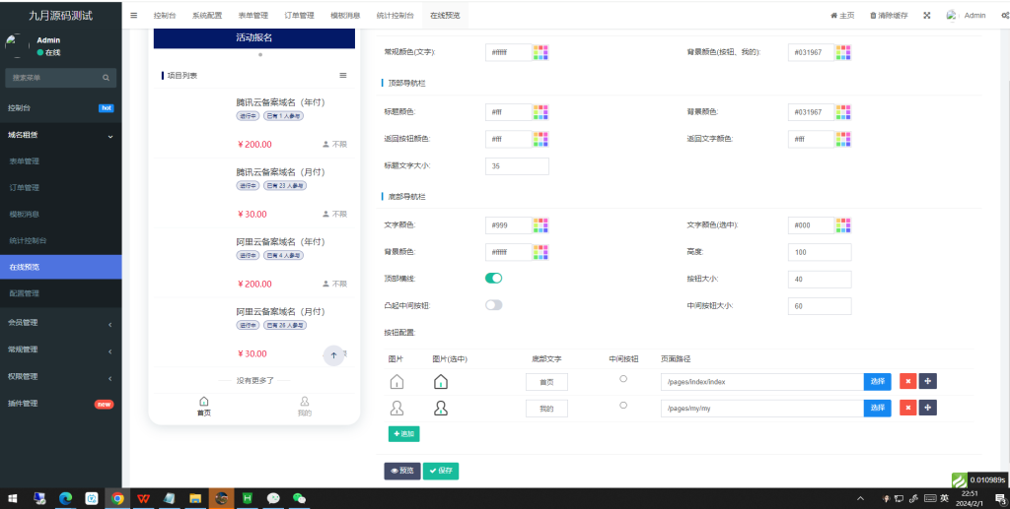Image resolution: width=1010 pixels, height=509 pixels.
Task: Switch to the 统计控制台 tab
Action: coord(396,16)
